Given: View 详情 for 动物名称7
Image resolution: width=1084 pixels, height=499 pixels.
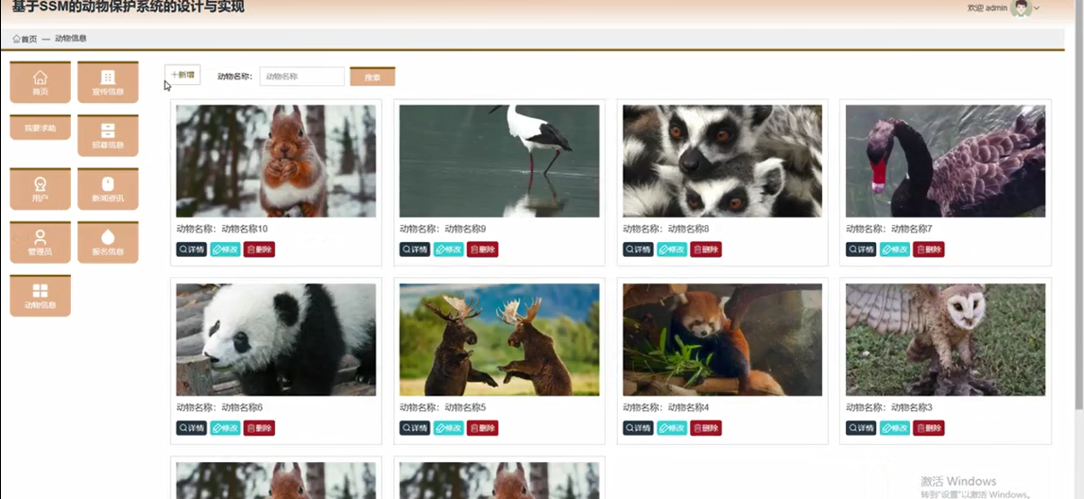Looking at the screenshot, I should point(861,249).
